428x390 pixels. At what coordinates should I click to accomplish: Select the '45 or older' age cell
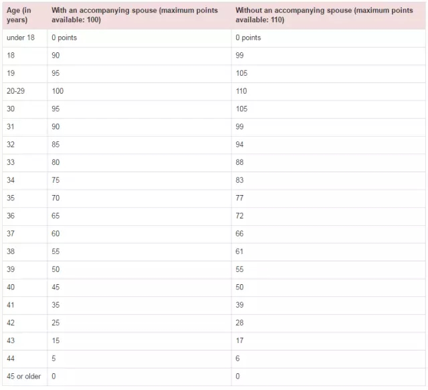[24, 377]
